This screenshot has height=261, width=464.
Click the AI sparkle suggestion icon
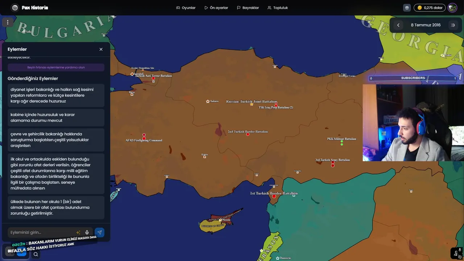point(78,232)
